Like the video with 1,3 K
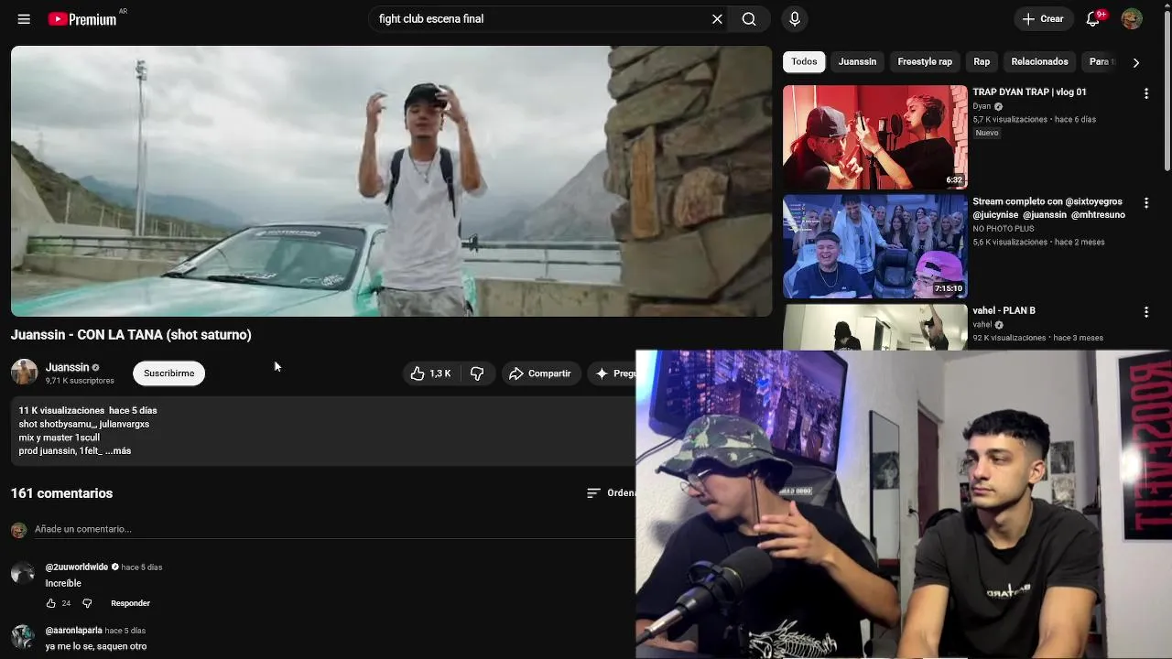Screen dimensions: 1172x659 tap(430, 373)
